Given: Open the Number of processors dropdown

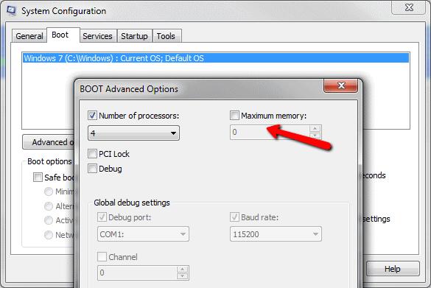Looking at the screenshot, I should [x=133, y=133].
